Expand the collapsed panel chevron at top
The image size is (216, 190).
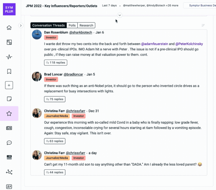120,15
